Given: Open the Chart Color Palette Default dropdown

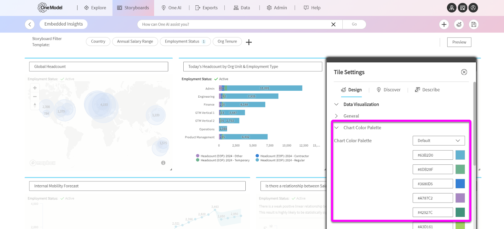Looking at the screenshot, I should pyautogui.click(x=438, y=141).
